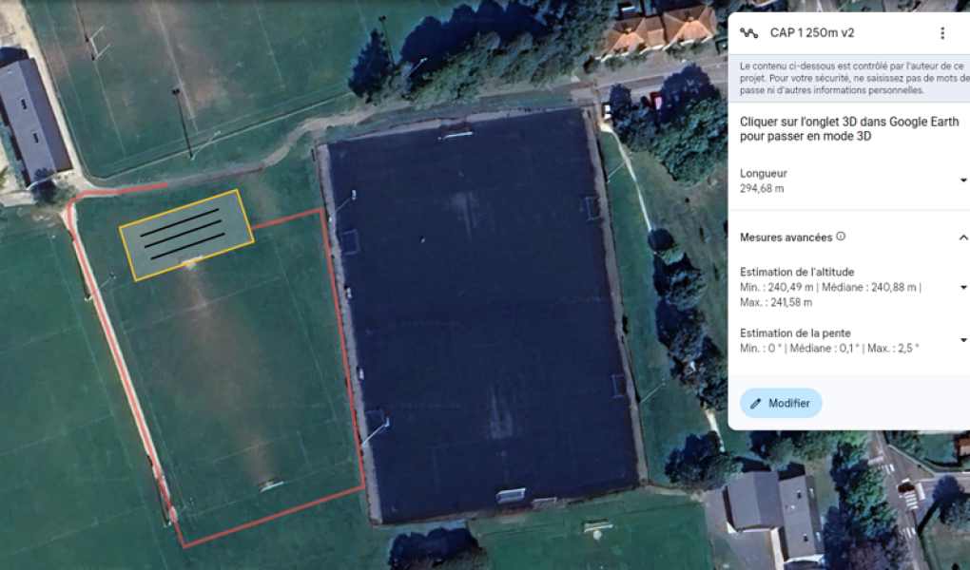970x570 pixels.
Task: Click the Modifier button
Action: [x=781, y=403]
